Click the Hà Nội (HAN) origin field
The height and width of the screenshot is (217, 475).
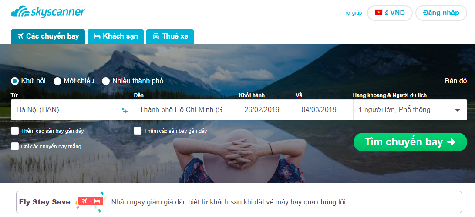click(72, 110)
